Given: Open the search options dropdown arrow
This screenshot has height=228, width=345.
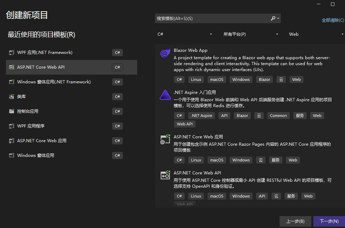Looking at the screenshot, I should tap(278, 19).
